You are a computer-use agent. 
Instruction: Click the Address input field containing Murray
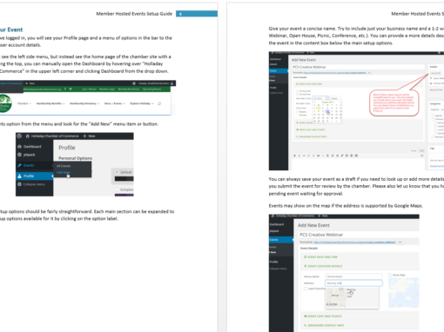click(353, 283)
